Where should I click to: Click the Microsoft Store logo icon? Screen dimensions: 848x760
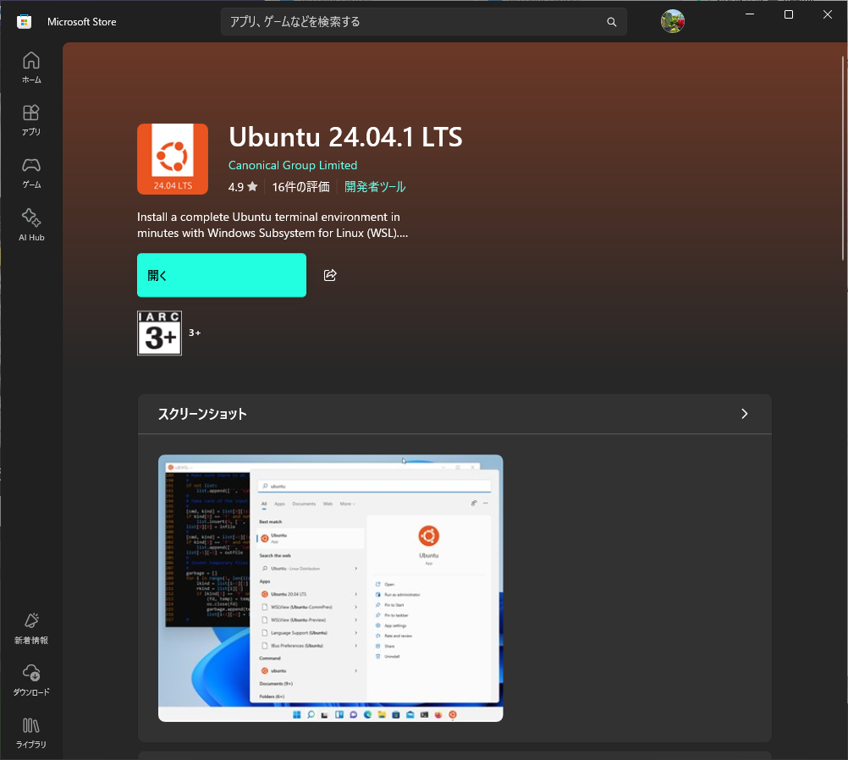click(24, 22)
